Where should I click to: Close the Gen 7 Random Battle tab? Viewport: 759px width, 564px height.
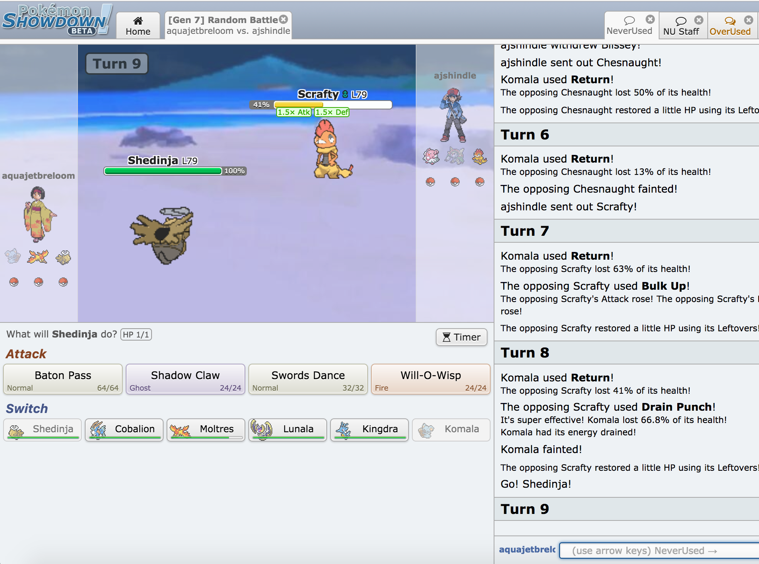pyautogui.click(x=284, y=19)
